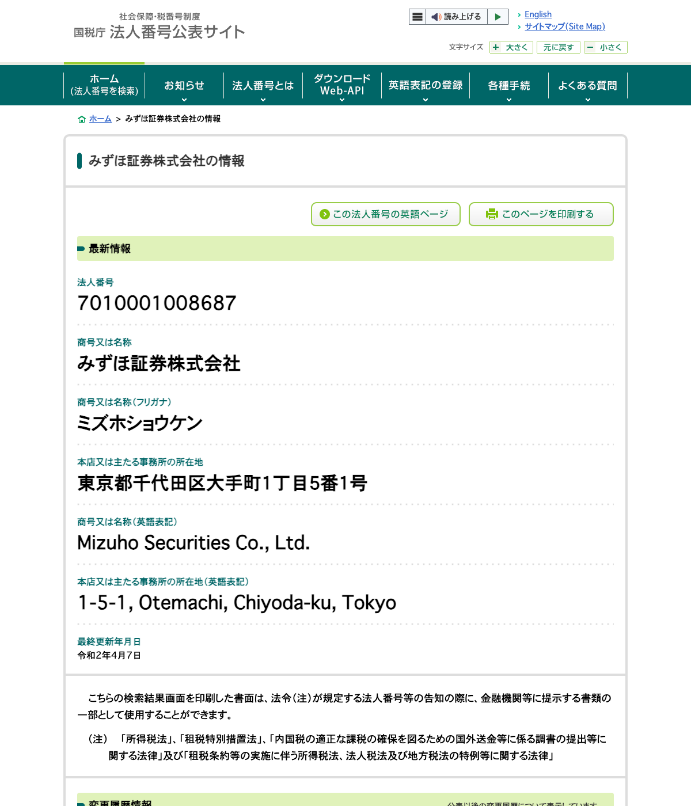Reset text size with 元に戻す button
Screen dimensions: 691x806
pyautogui.click(x=559, y=47)
